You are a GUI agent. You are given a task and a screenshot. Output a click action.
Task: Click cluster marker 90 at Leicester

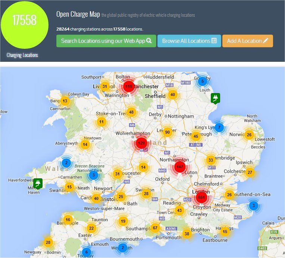[167, 132]
